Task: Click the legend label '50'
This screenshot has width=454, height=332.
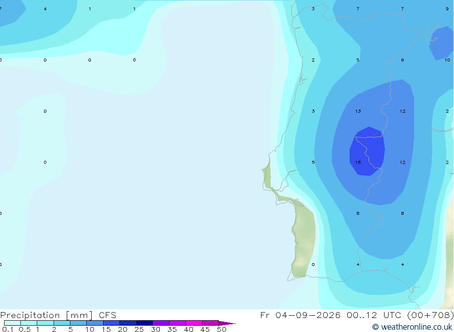Action: (222, 329)
